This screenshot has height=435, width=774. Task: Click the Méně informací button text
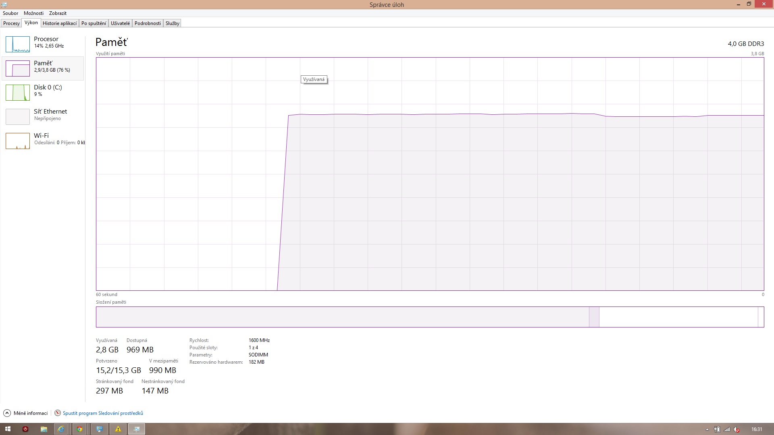pos(31,413)
